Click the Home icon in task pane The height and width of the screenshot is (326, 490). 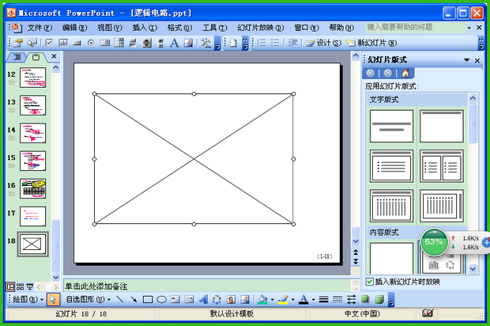405,74
